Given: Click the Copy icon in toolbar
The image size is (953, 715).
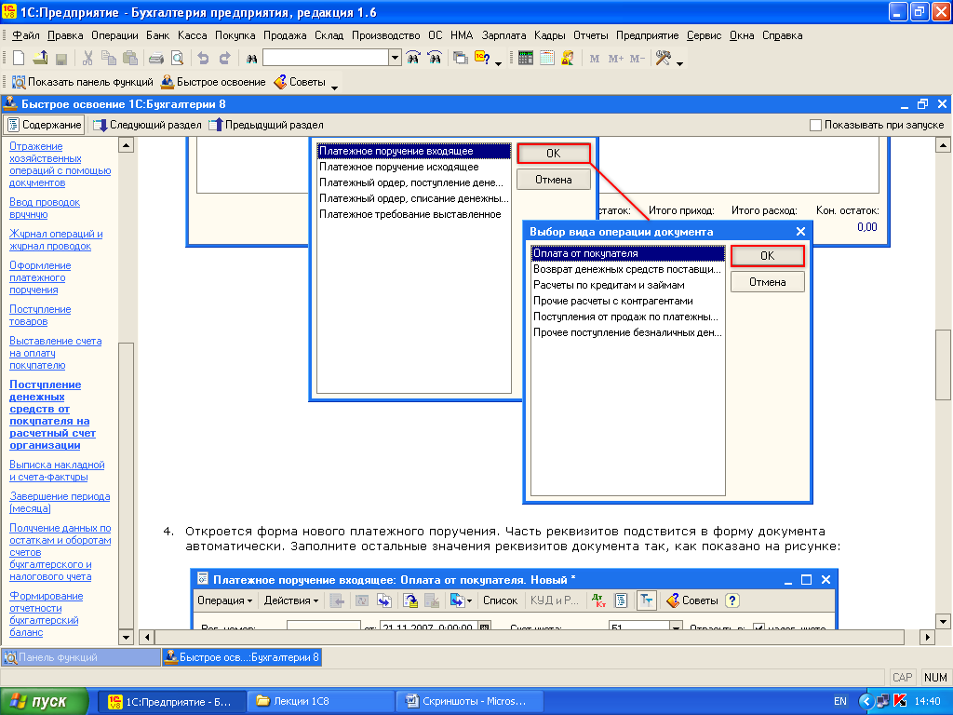Looking at the screenshot, I should coord(109,59).
